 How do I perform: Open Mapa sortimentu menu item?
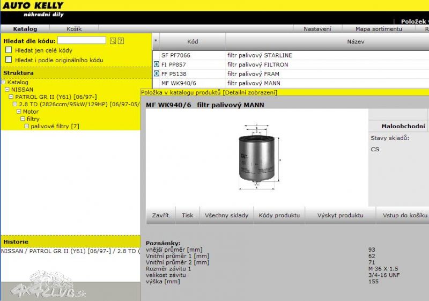379,29
